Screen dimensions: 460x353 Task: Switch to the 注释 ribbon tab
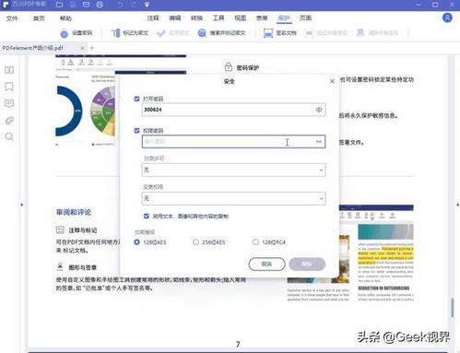(153, 18)
